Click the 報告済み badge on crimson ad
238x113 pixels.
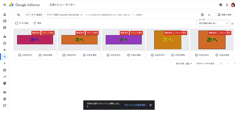click(x=36, y=33)
